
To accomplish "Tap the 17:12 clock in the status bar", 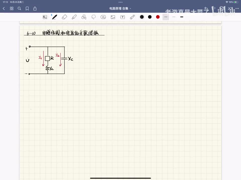I will pyautogui.click(x=5, y=2).
